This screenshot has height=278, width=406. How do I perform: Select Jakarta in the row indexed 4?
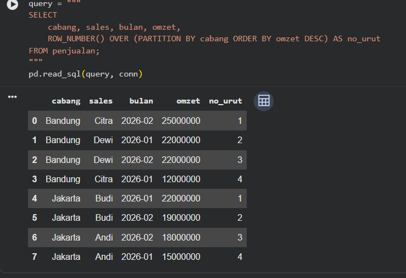66,198
